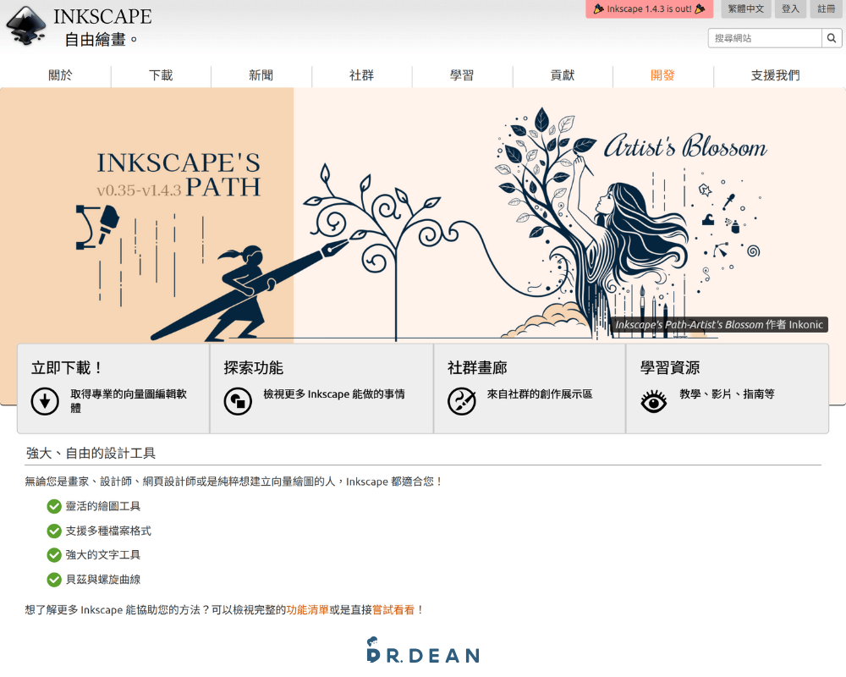This screenshot has width=846, height=677.
Task: Open the 學習 menu
Action: tap(462, 75)
